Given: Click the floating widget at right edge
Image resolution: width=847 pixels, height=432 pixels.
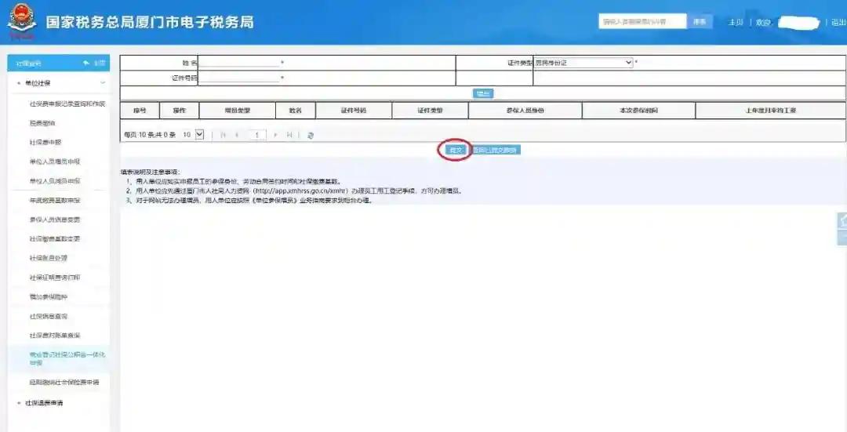Looking at the screenshot, I should (842, 229).
